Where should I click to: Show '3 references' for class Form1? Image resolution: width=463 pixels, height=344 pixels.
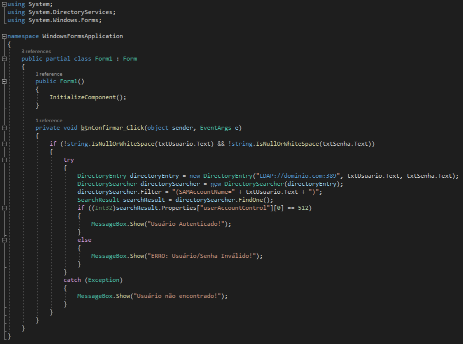point(36,51)
